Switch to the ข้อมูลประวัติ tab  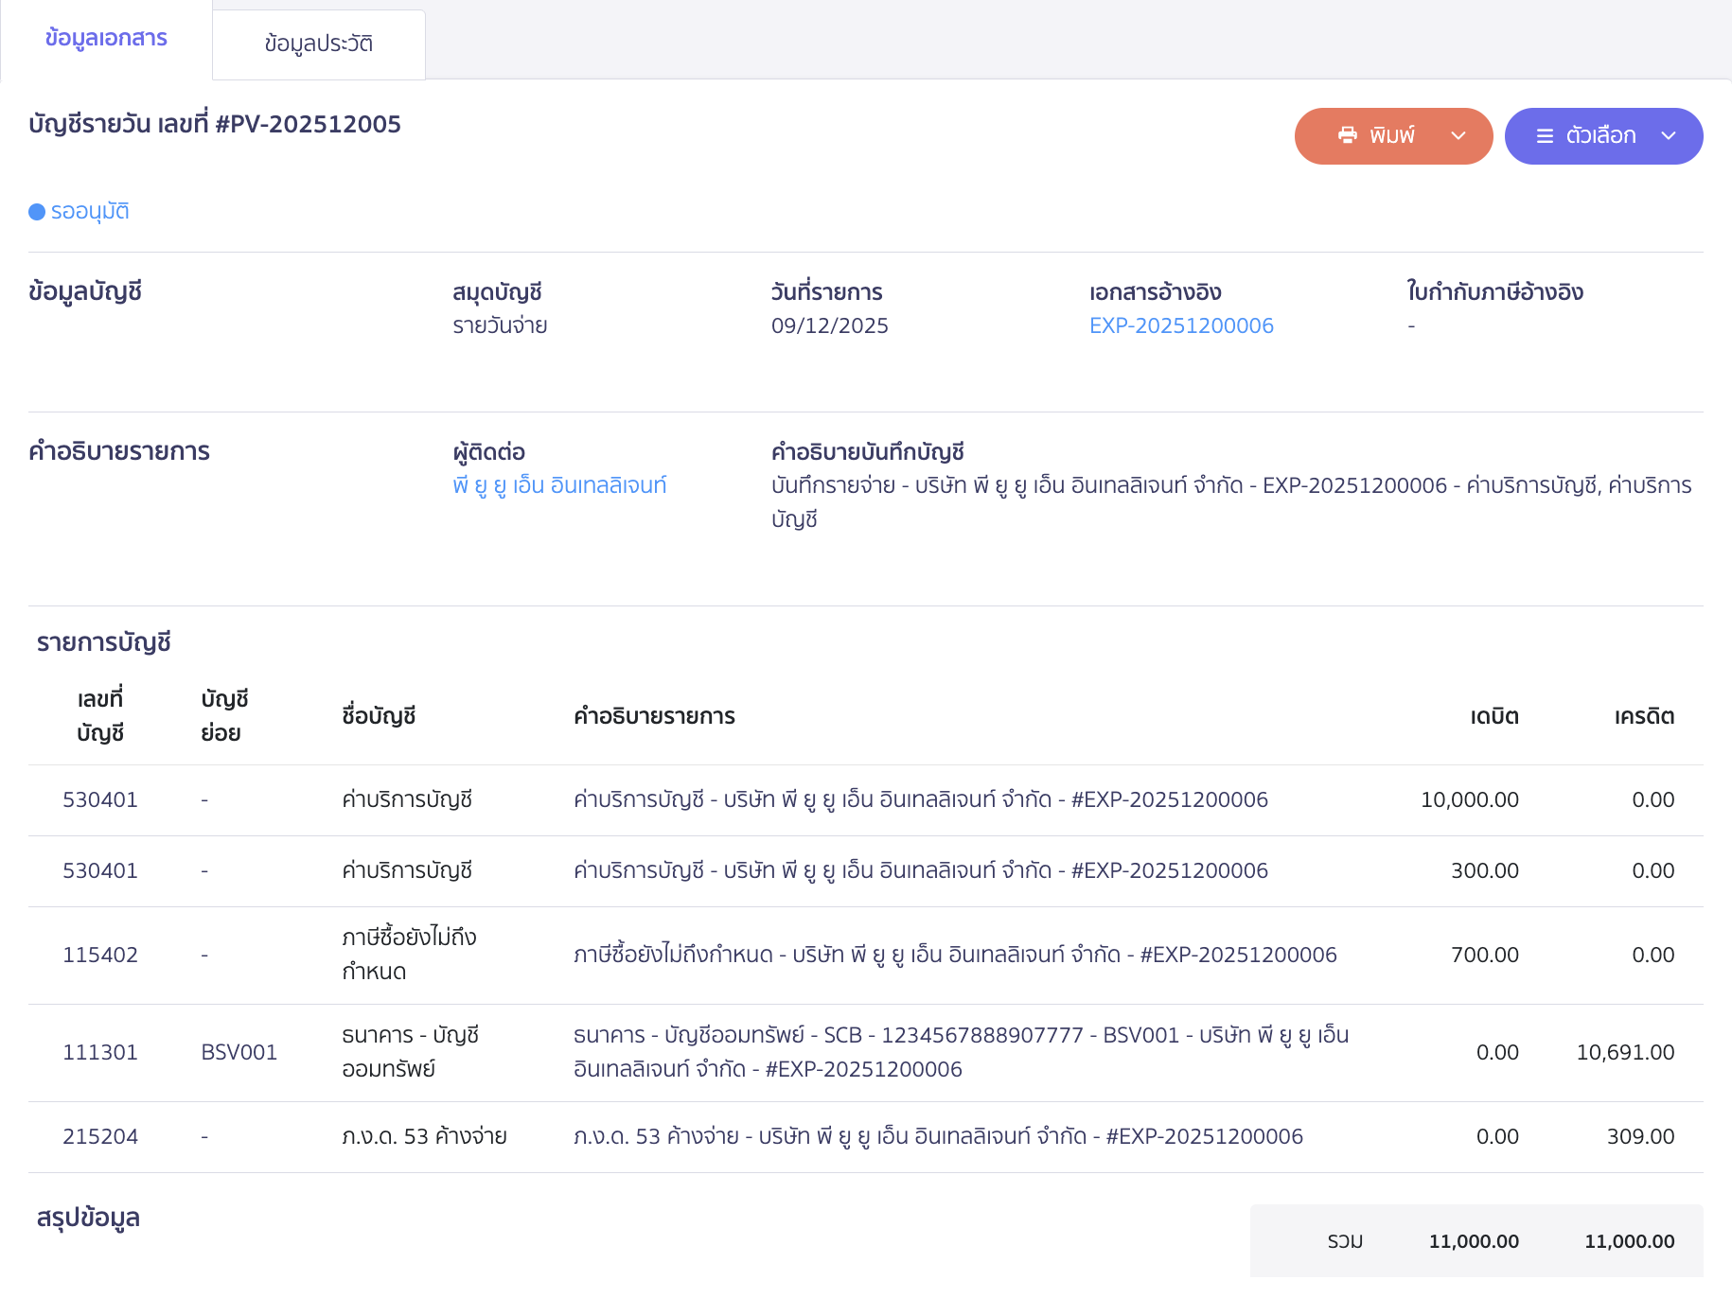[318, 44]
